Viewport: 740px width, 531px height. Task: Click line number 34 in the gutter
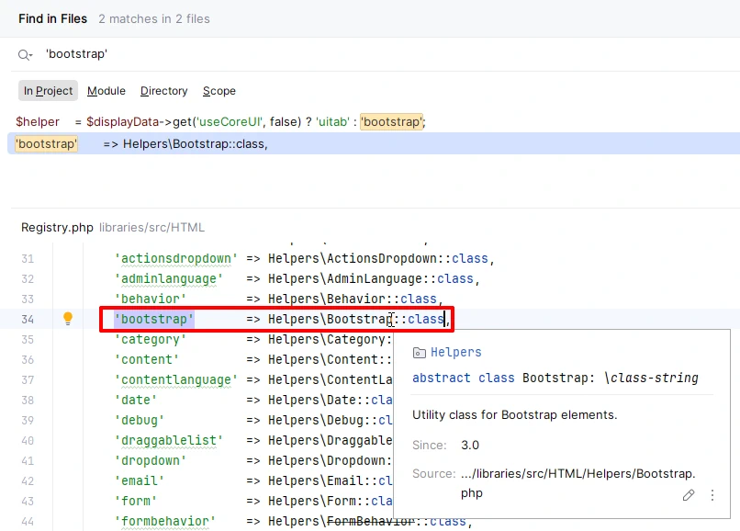[x=28, y=318]
